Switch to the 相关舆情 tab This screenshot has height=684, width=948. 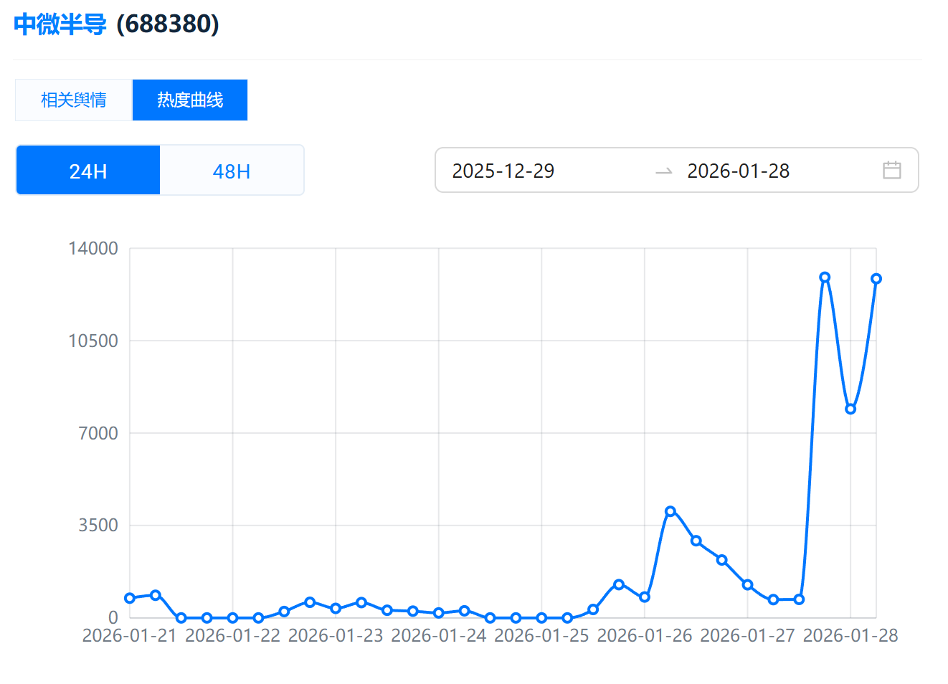74,100
